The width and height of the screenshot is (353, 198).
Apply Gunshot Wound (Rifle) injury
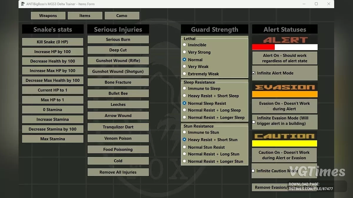118,60
